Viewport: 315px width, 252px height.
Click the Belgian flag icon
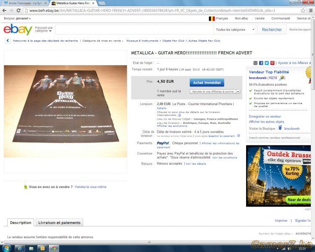[212, 18]
